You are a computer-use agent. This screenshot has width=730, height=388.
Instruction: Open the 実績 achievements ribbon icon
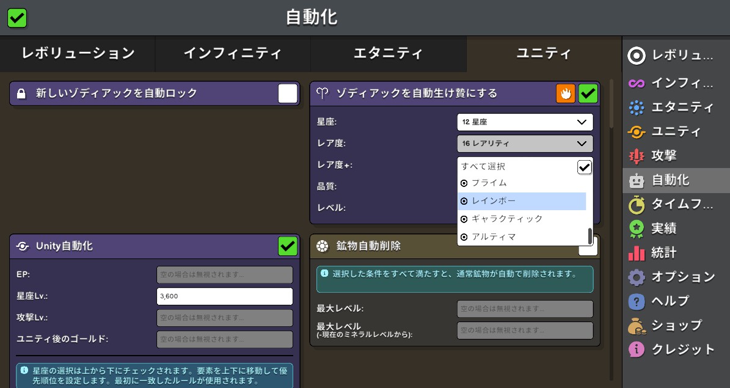coord(637,229)
